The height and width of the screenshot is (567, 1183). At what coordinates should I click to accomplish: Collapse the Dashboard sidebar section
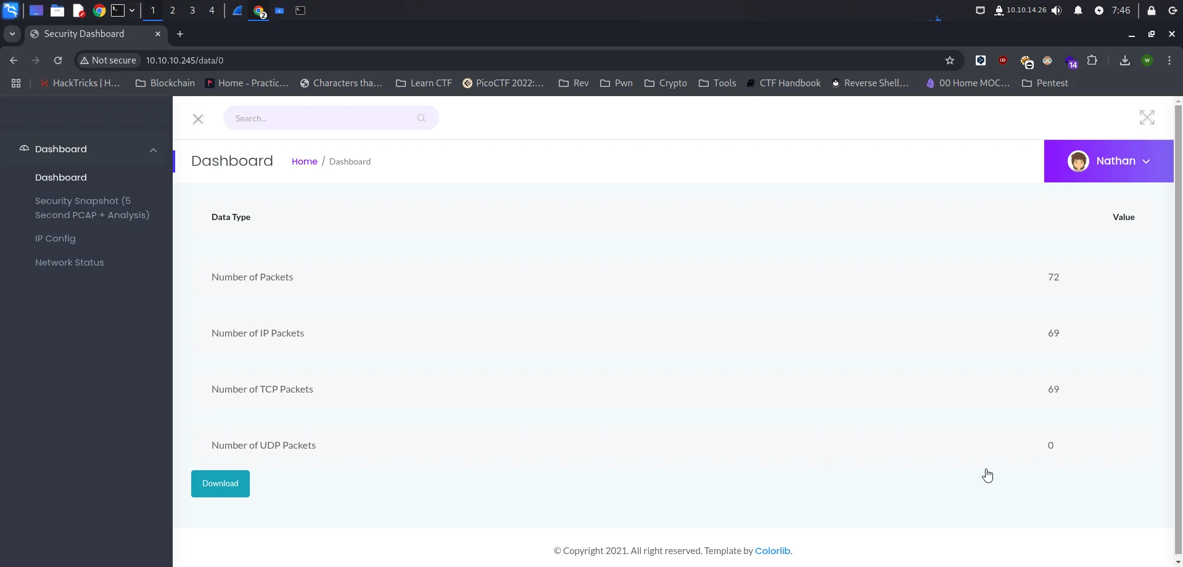pos(153,150)
